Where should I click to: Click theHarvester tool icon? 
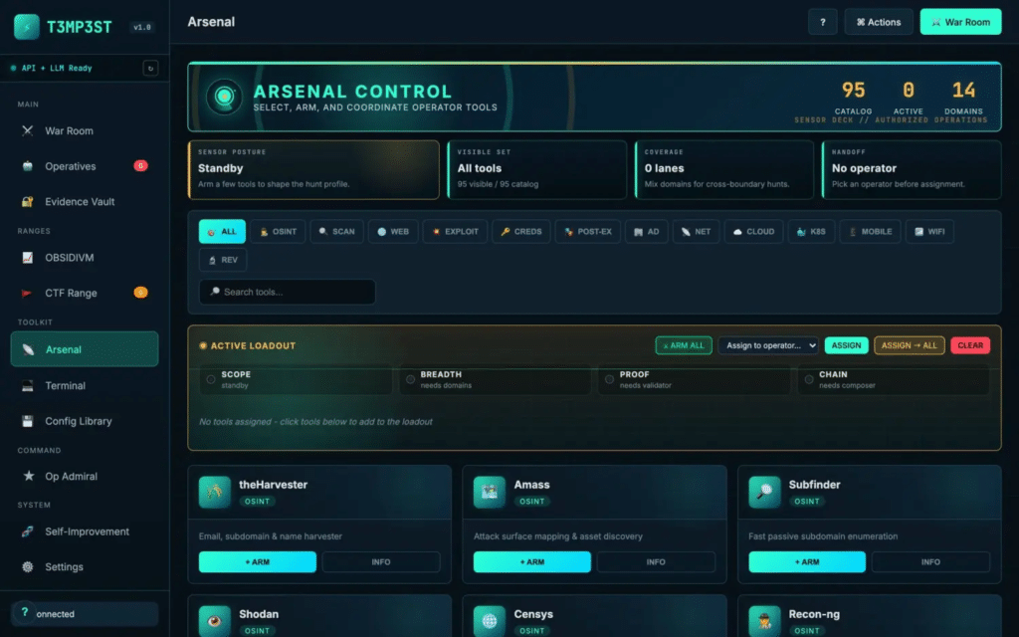click(x=215, y=492)
